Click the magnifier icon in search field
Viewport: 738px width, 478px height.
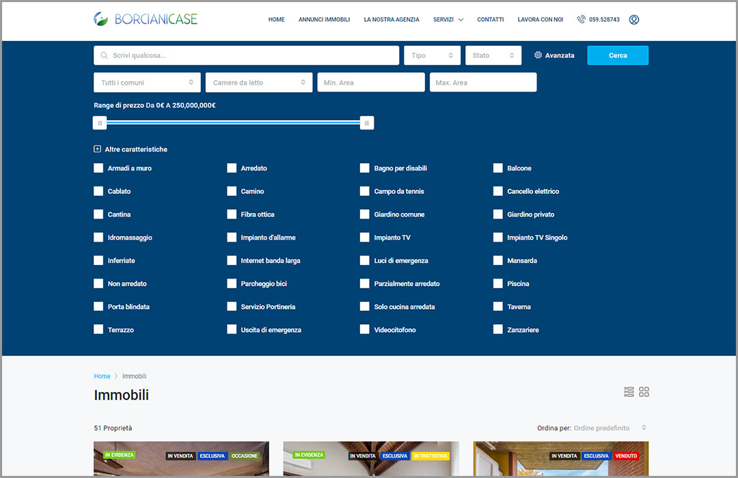105,55
